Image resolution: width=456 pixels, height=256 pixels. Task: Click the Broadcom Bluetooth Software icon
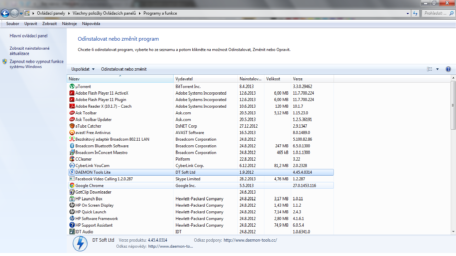pyautogui.click(x=72, y=146)
